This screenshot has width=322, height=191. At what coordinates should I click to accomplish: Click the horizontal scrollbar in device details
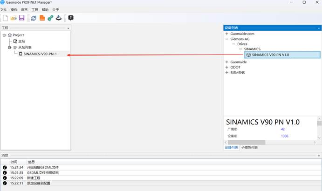[247, 143]
